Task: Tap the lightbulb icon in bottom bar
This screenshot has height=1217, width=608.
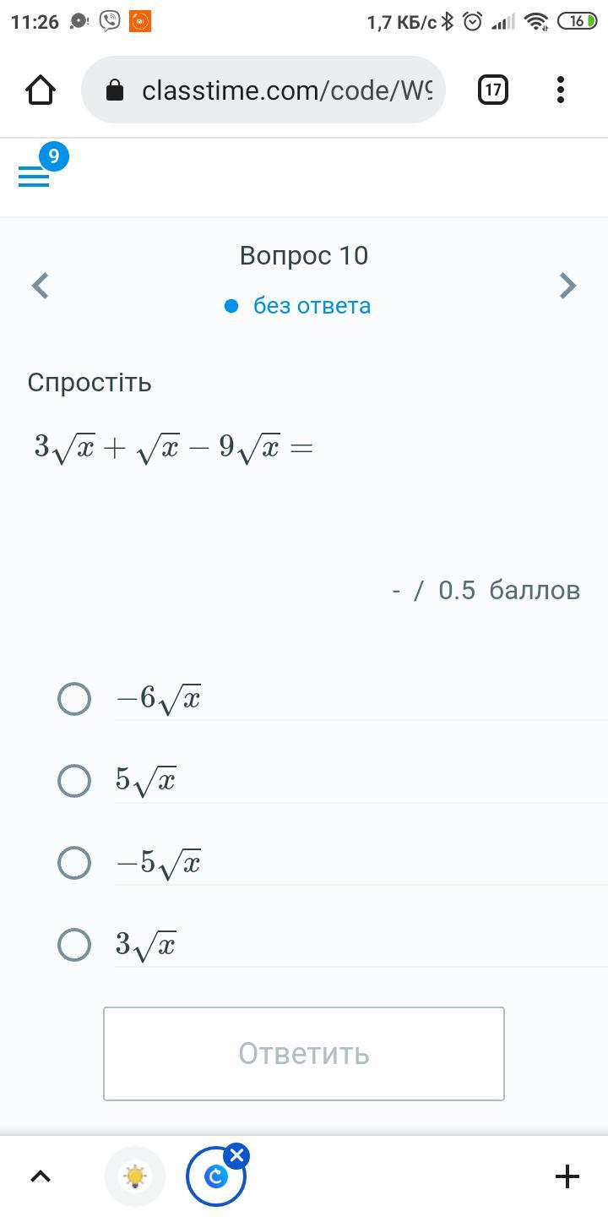Action: (x=135, y=1176)
